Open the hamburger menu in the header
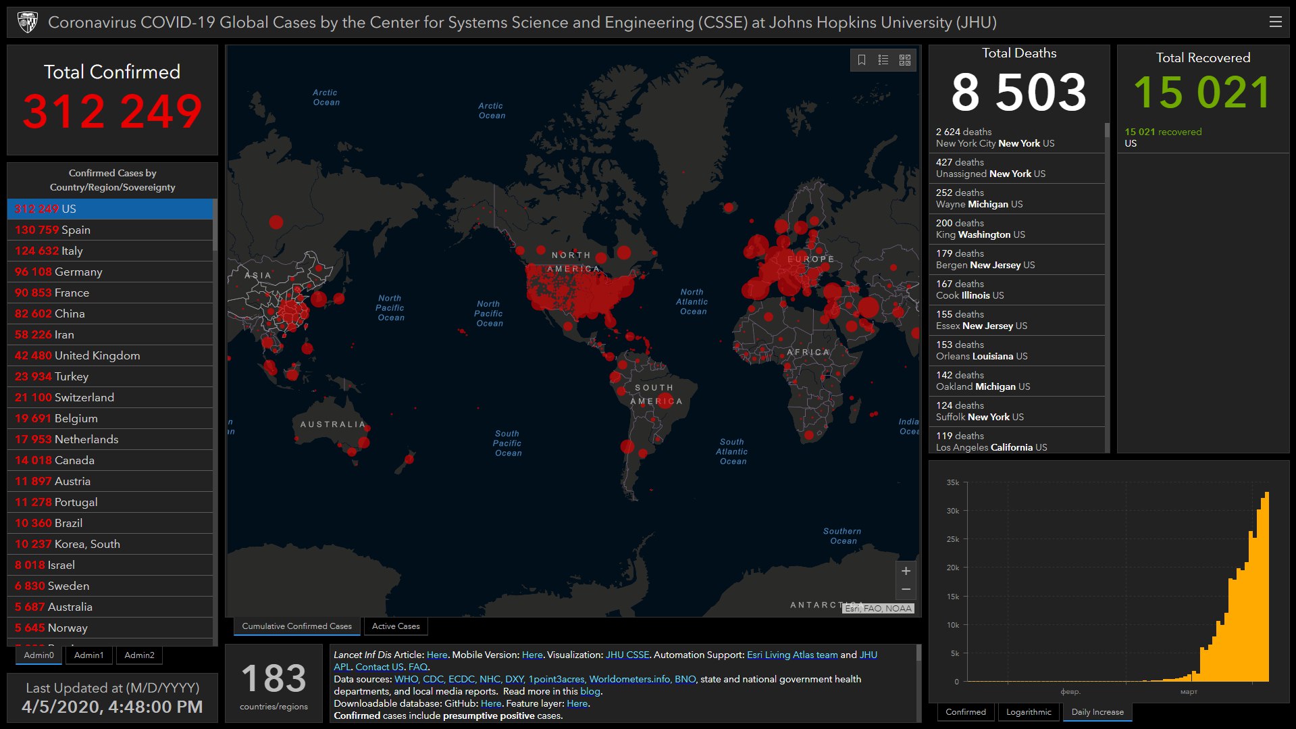 1275,22
